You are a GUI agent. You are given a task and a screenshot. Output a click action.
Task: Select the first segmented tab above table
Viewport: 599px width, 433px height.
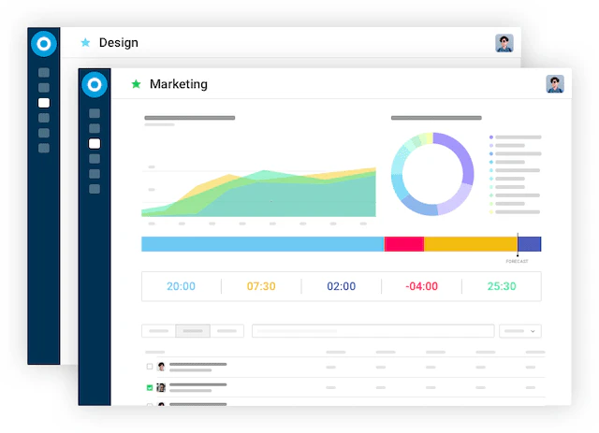pyautogui.click(x=158, y=331)
